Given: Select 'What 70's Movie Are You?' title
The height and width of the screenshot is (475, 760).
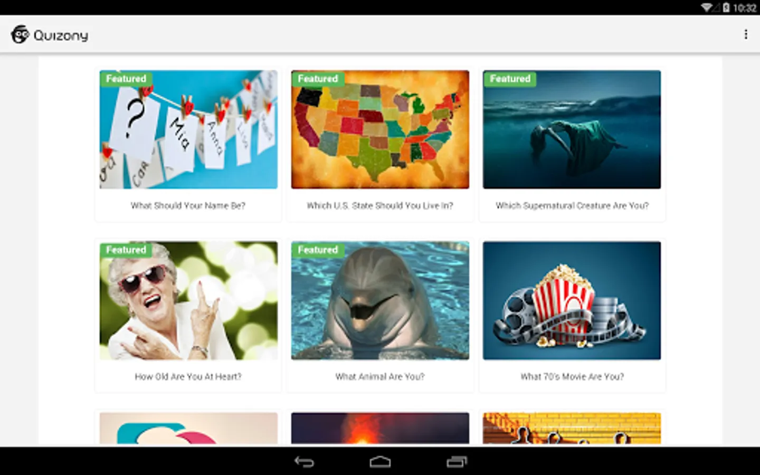Looking at the screenshot, I should (572, 376).
